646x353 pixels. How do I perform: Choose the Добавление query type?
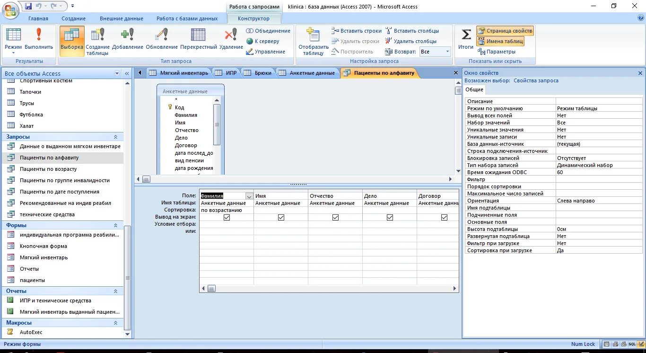(128, 40)
